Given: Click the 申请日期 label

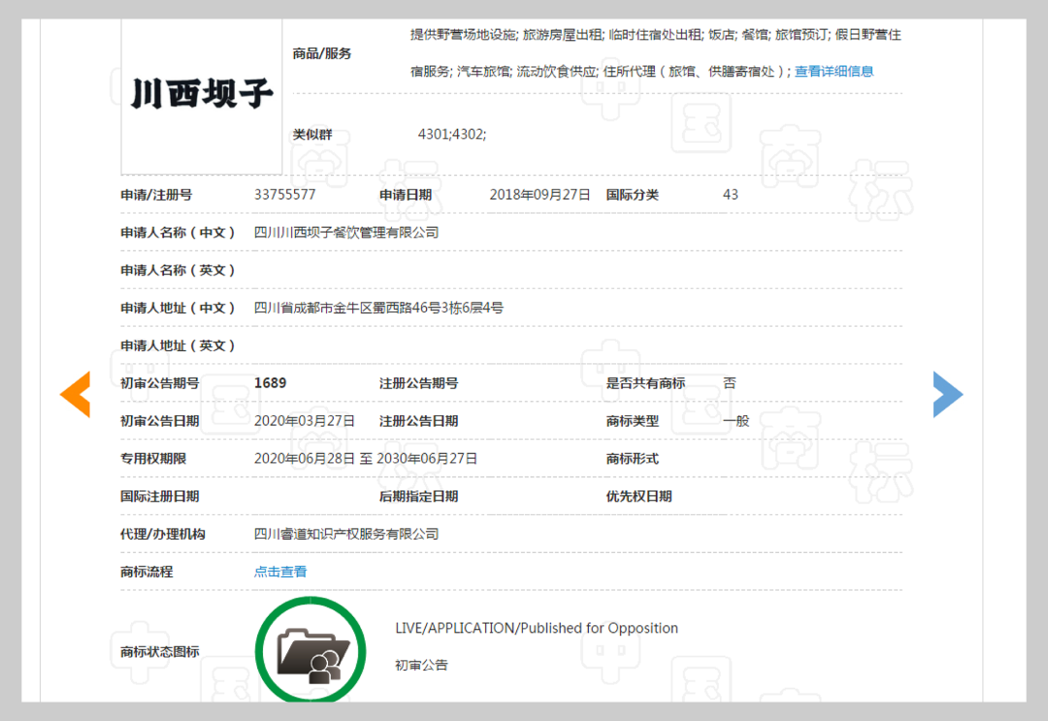Looking at the screenshot, I should [405, 195].
